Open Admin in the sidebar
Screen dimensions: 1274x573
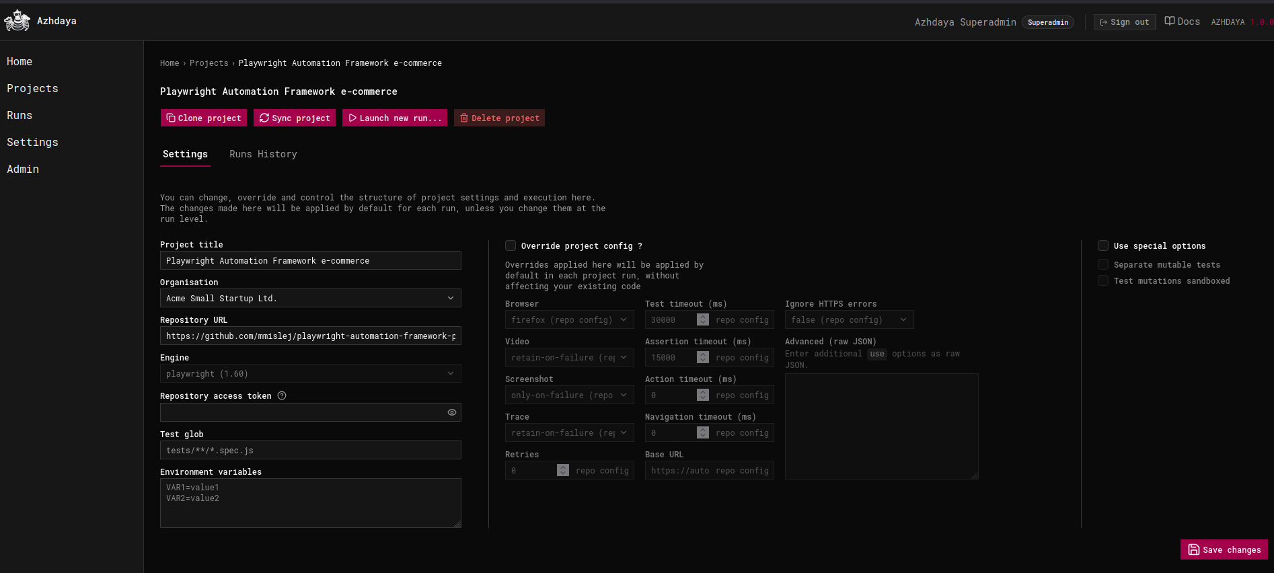[x=23, y=169]
